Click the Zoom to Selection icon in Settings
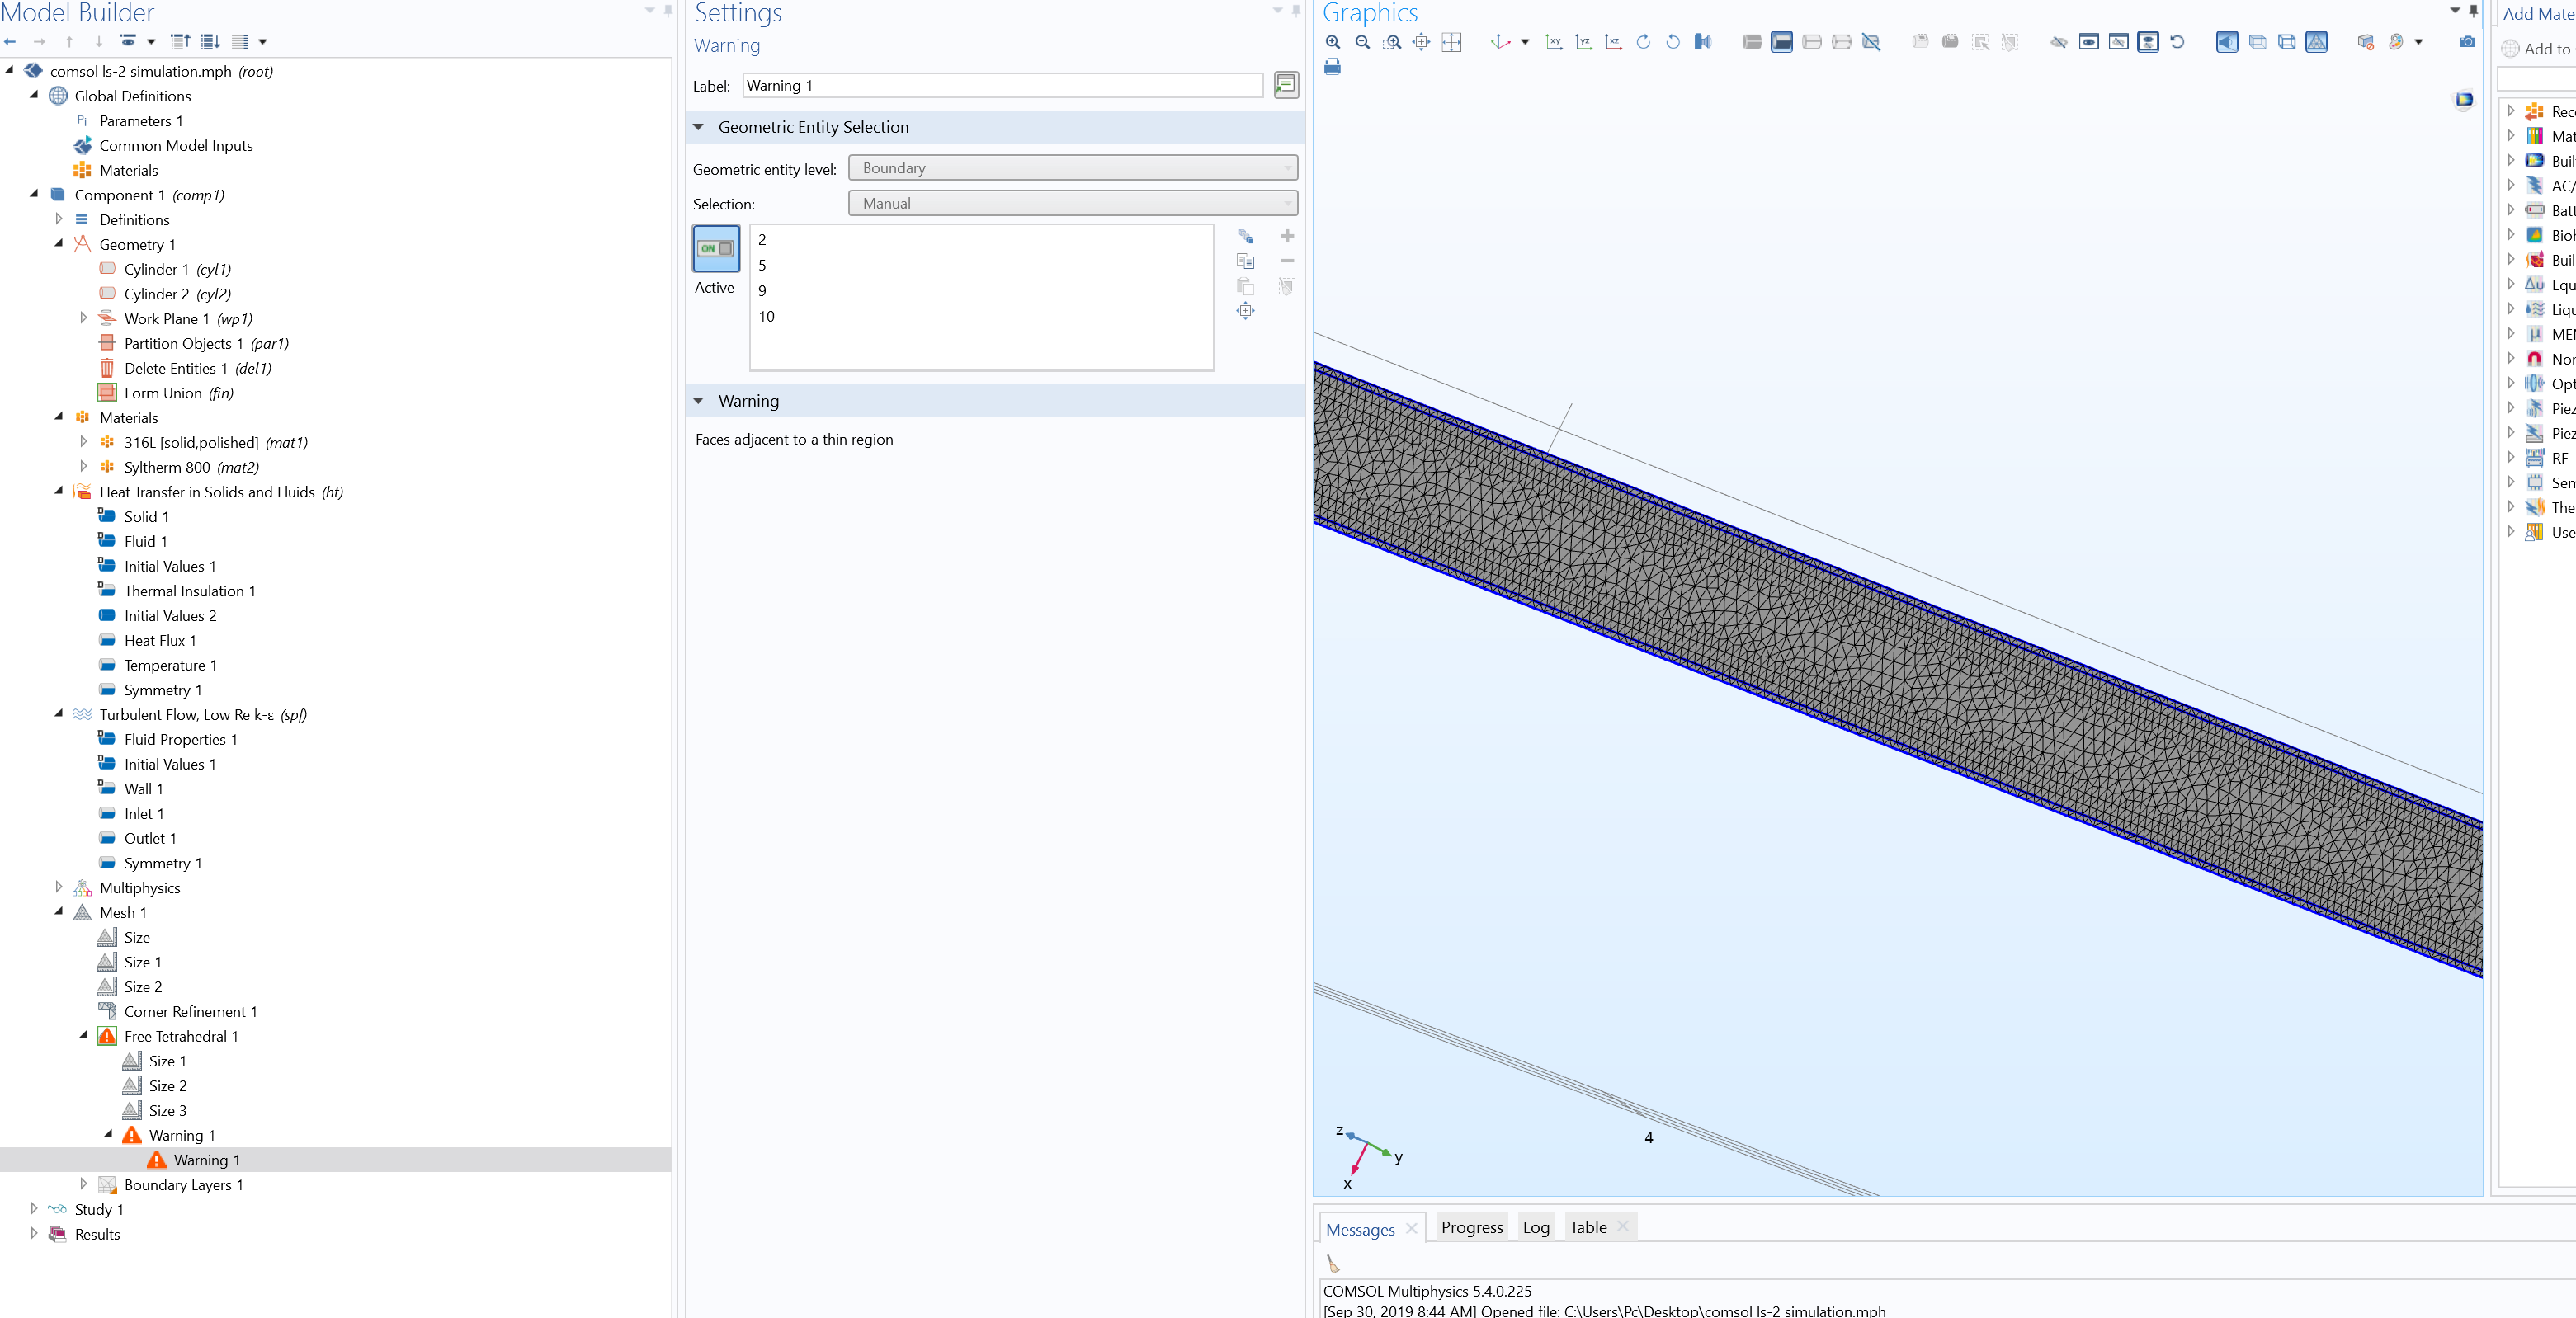 coord(1245,311)
